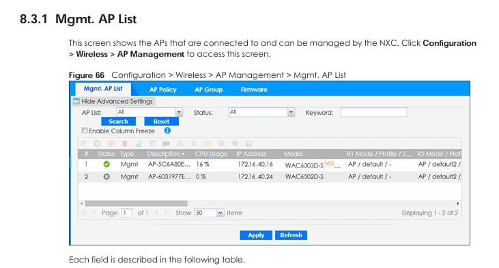Switch to the Mgmt. AP List tab
Viewport: 499px width, 268px height.
(x=103, y=89)
